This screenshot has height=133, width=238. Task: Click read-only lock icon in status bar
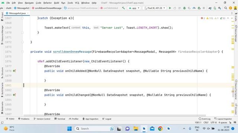click(x=230, y=122)
